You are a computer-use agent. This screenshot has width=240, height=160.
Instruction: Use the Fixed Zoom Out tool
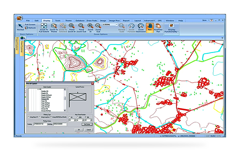(x=81, y=28)
